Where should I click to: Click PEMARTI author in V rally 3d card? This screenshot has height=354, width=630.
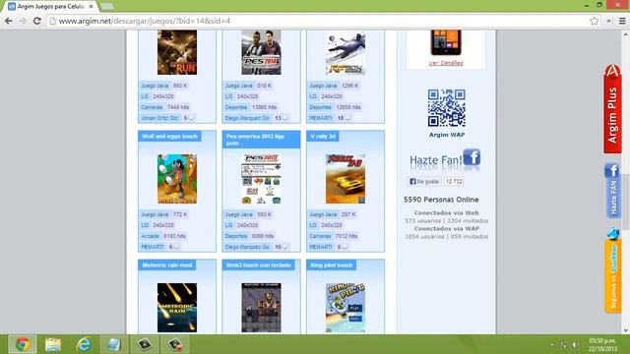(x=321, y=247)
